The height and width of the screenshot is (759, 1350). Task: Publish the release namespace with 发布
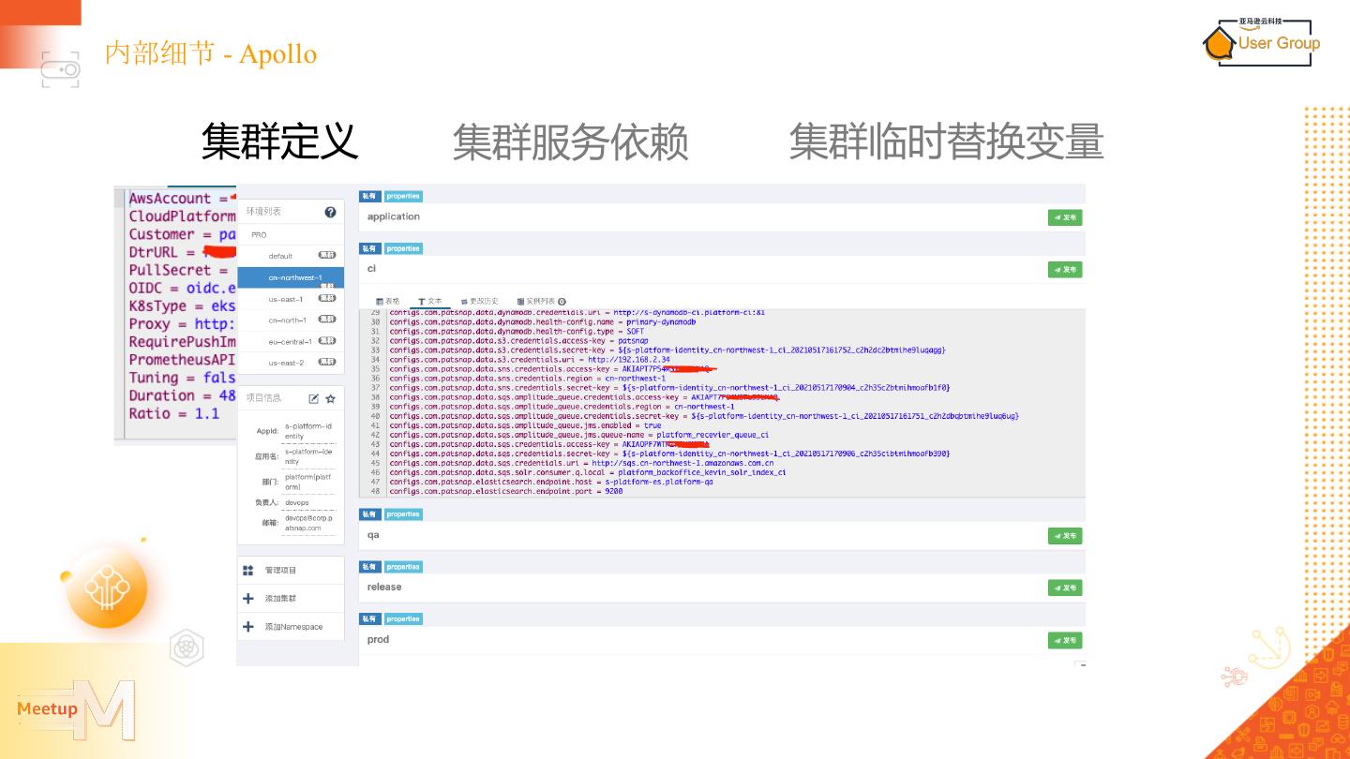[1065, 588]
